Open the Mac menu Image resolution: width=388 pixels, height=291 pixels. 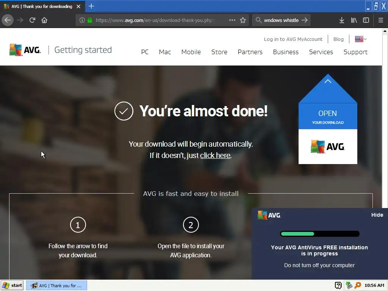(165, 52)
